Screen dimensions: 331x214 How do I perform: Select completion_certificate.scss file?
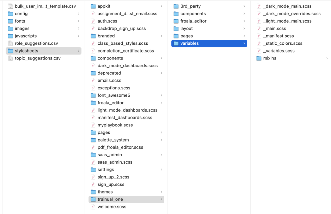point(126,51)
